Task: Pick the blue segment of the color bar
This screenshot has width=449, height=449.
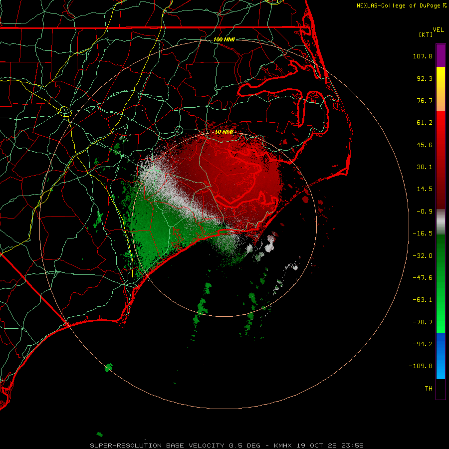Action: [441, 356]
